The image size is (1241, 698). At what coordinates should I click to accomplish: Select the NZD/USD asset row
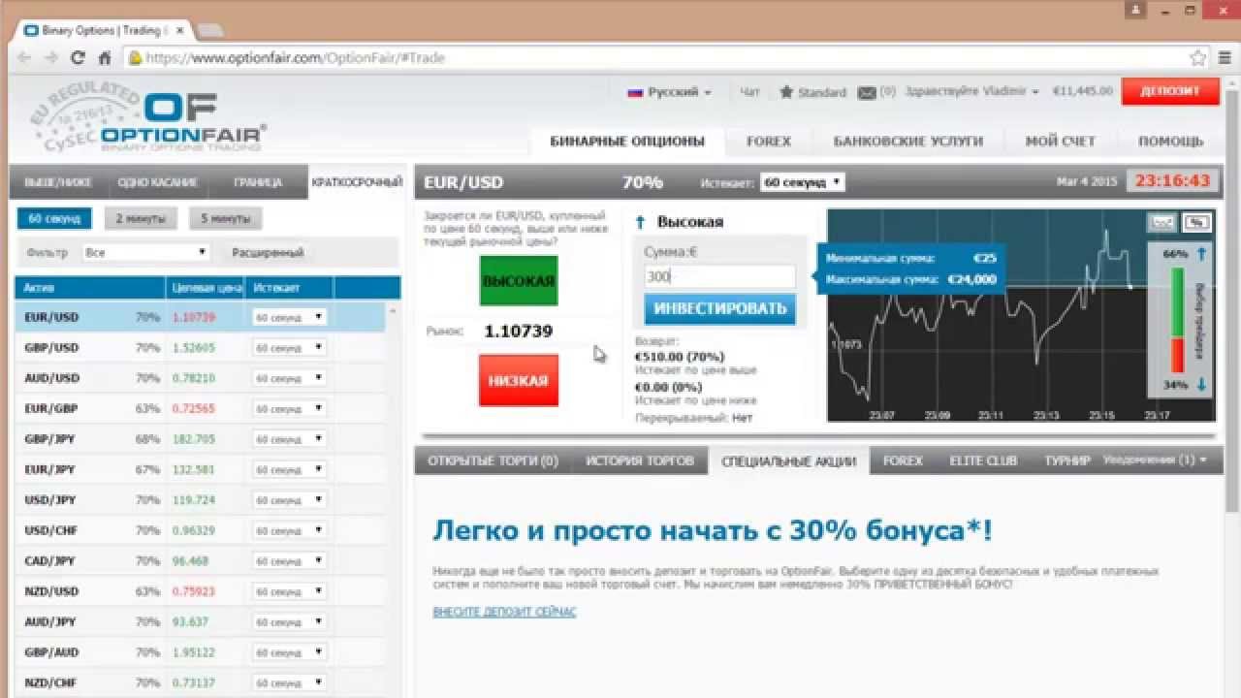(x=200, y=591)
